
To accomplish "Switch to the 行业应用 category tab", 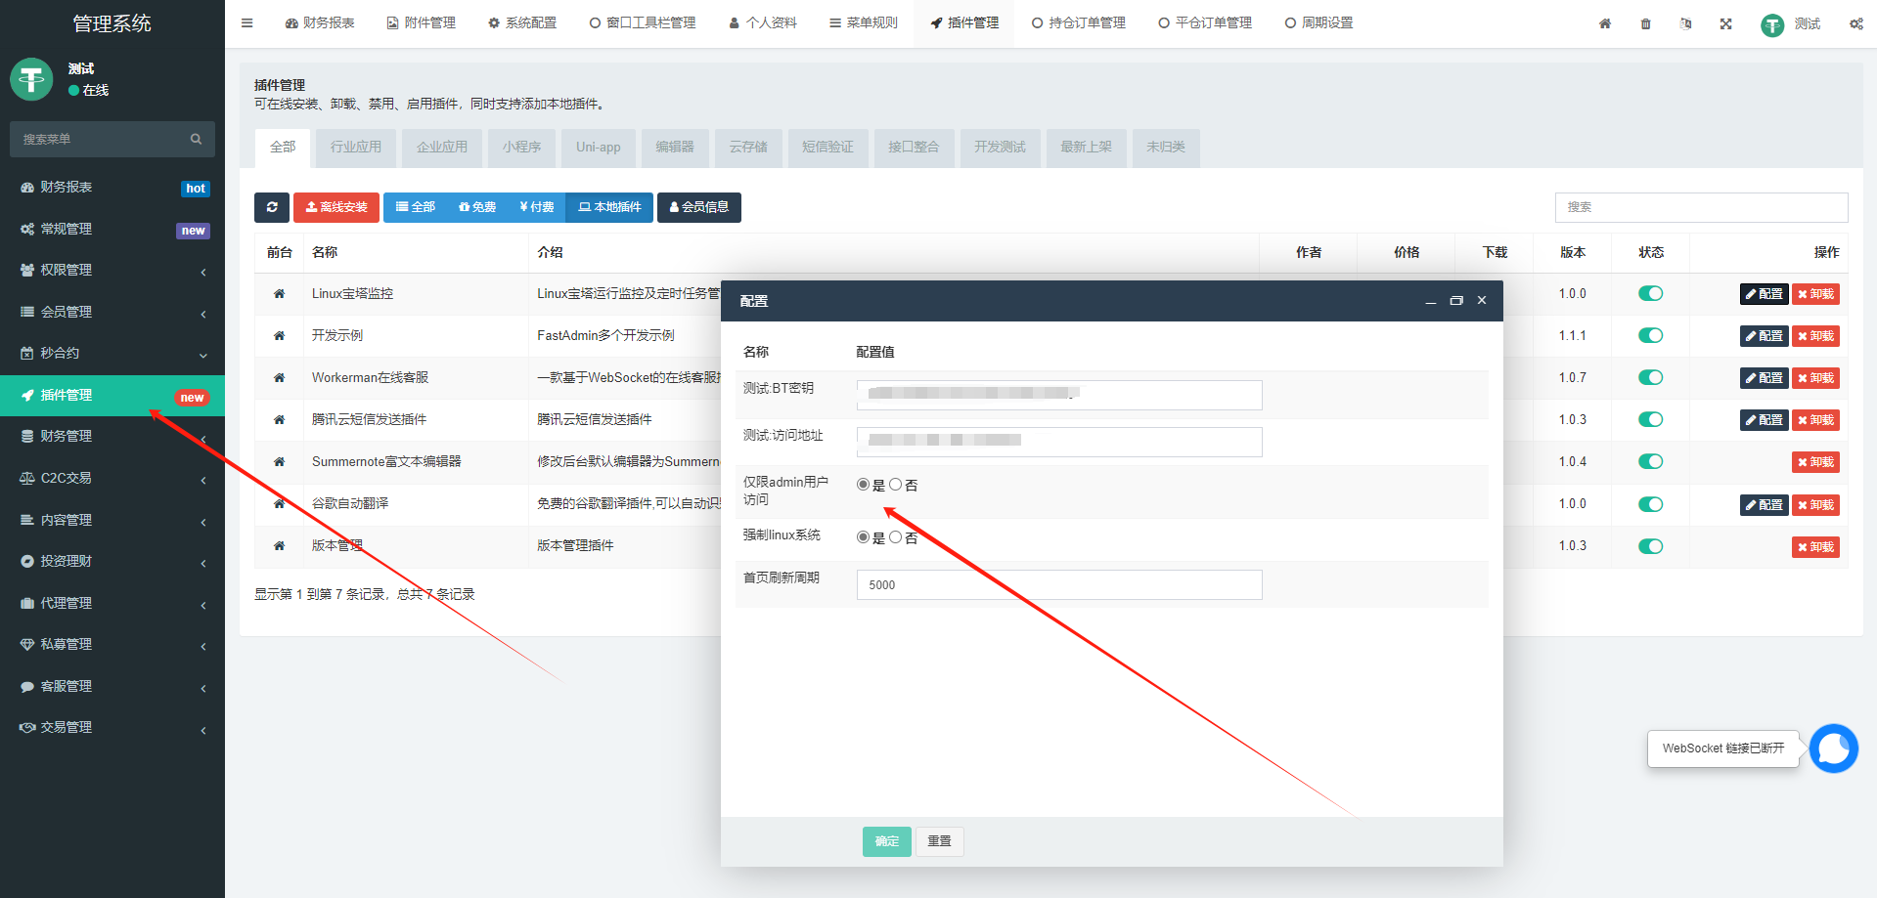I will (x=356, y=148).
